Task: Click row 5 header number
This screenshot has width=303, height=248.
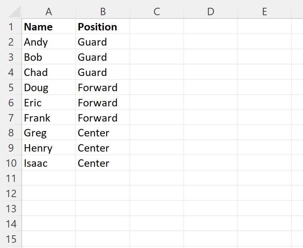Action: [x=11, y=88]
